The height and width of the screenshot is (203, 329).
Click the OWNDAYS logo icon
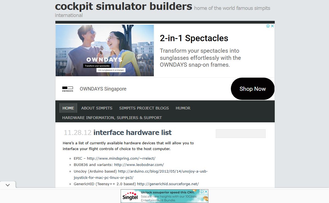(x=67, y=89)
